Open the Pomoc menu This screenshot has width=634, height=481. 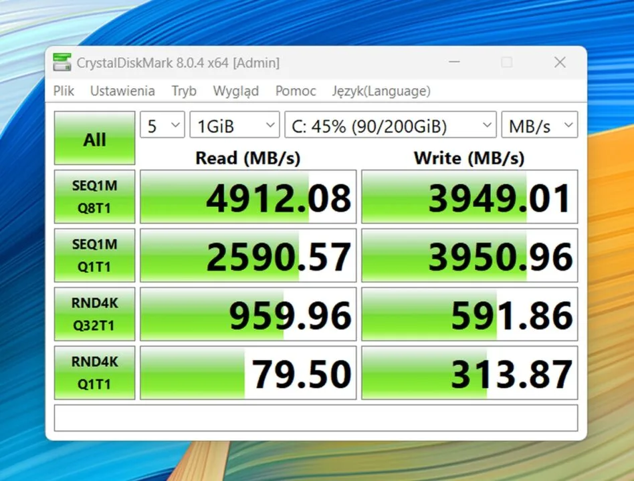pos(296,91)
